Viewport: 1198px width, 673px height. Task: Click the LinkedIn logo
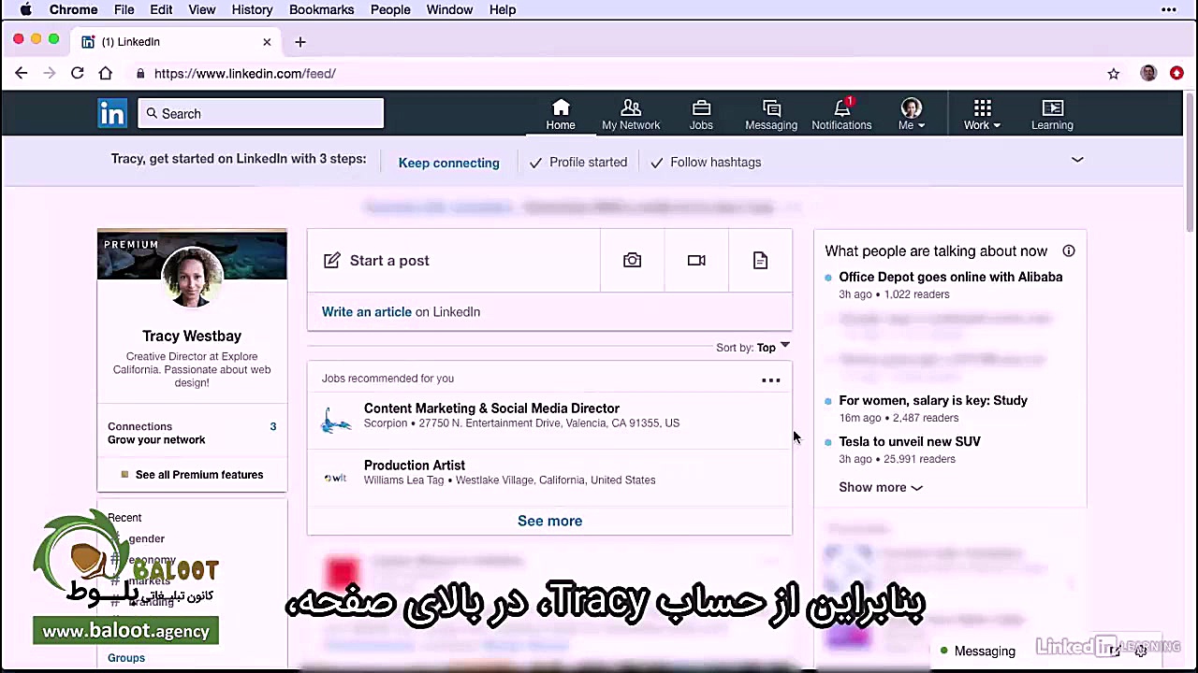point(111,113)
